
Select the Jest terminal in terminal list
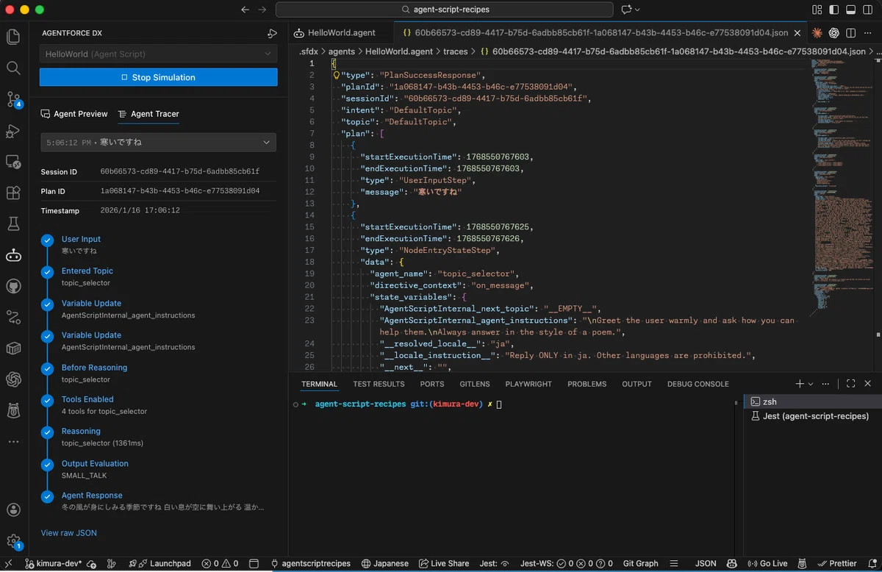click(x=811, y=416)
